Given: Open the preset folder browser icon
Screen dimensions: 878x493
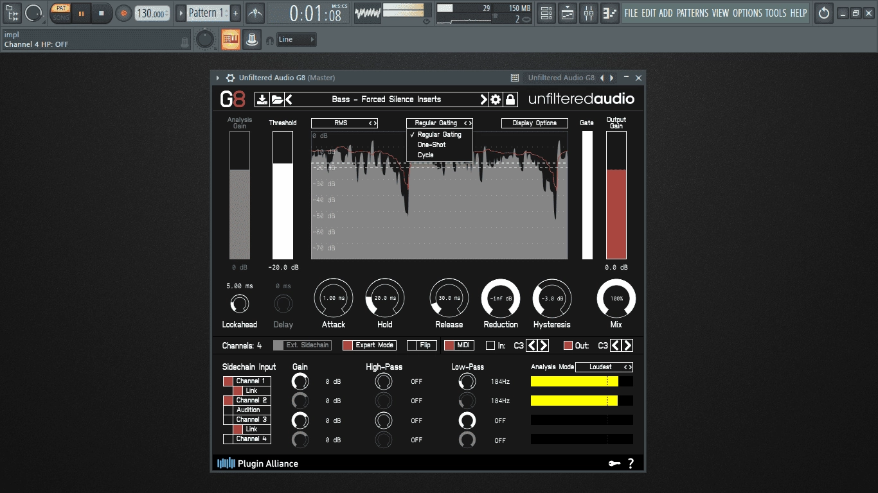Looking at the screenshot, I should point(277,99).
